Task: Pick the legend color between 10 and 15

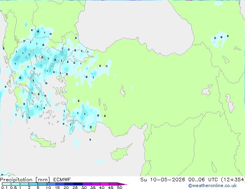Action: click(53, 184)
